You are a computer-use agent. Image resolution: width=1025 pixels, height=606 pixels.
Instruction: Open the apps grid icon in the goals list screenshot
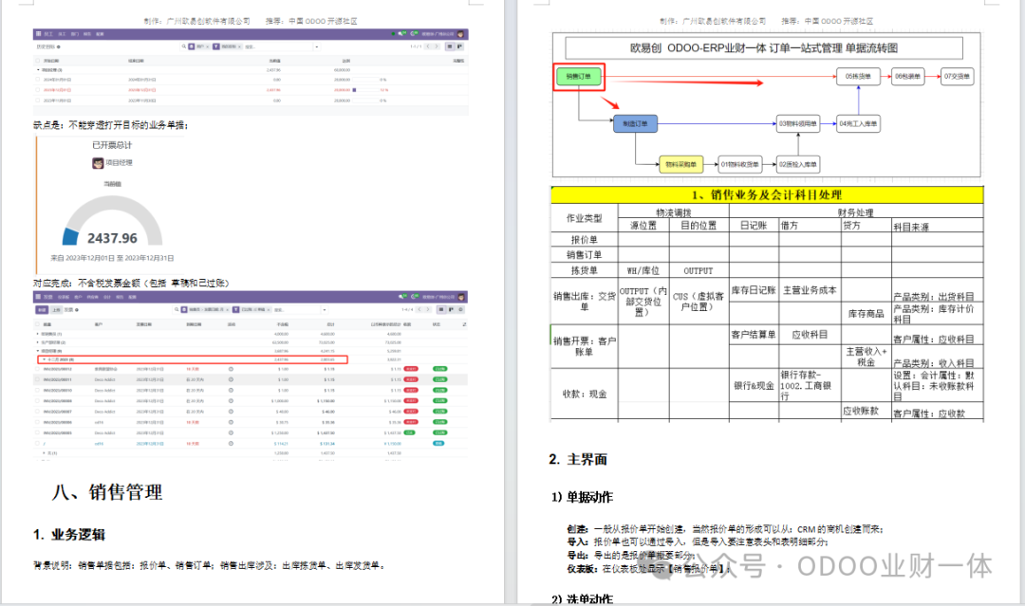[x=38, y=33]
